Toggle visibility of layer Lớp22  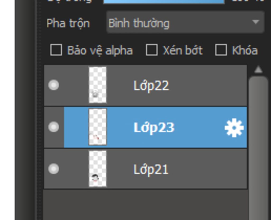54,85
